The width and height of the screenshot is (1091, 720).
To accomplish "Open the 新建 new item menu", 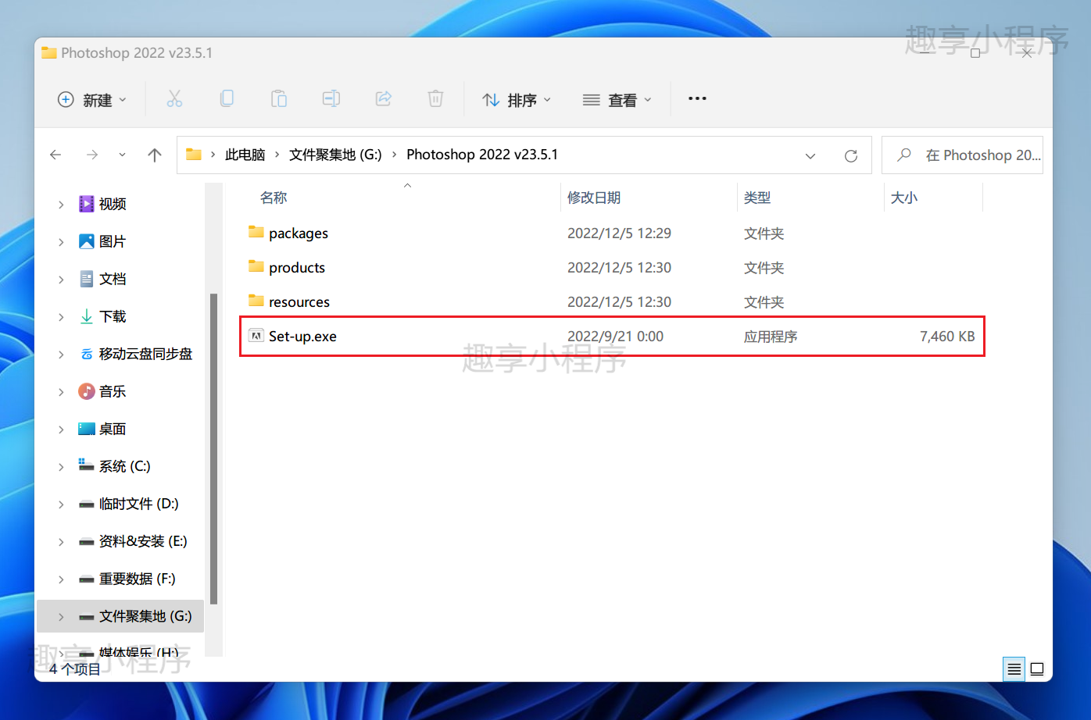I will [x=91, y=99].
